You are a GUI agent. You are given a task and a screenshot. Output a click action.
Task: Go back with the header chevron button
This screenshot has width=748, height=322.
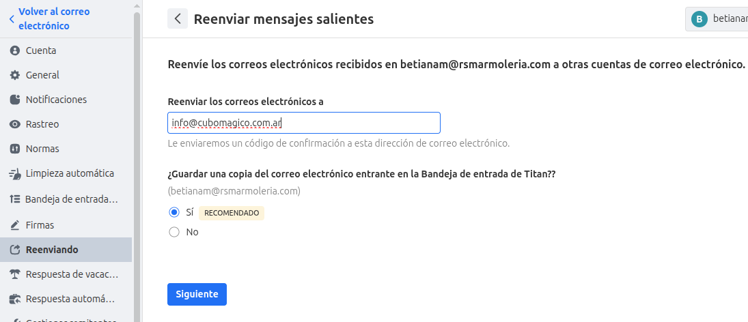click(x=178, y=19)
